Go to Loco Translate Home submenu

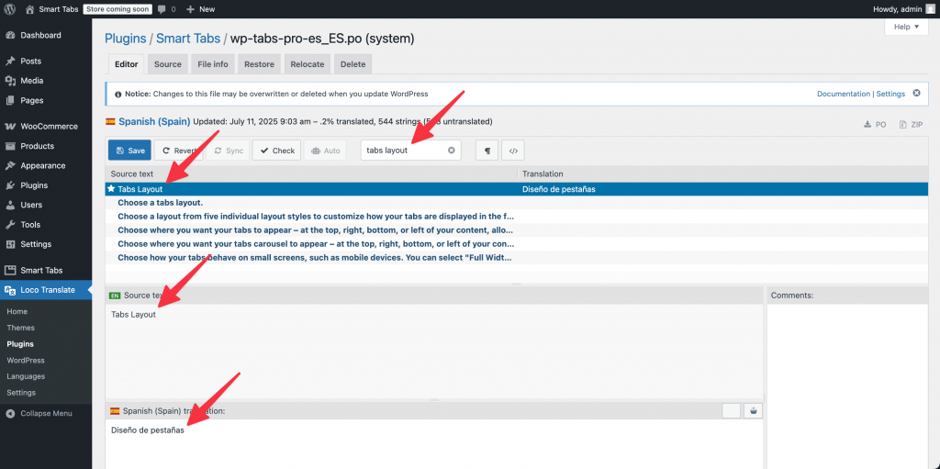[x=17, y=311]
